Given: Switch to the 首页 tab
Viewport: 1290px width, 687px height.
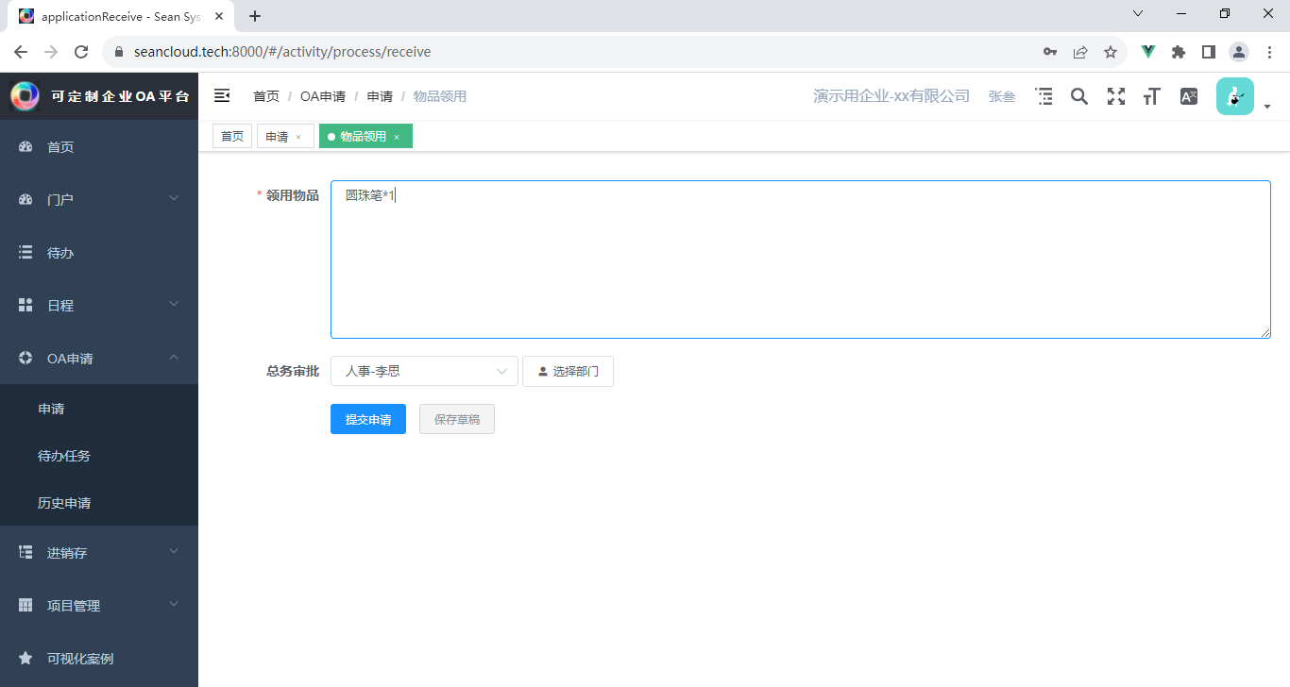Looking at the screenshot, I should [x=232, y=137].
